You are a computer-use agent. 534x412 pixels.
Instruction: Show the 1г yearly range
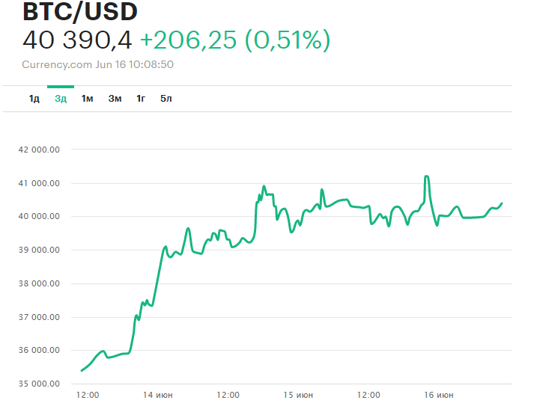(x=140, y=99)
